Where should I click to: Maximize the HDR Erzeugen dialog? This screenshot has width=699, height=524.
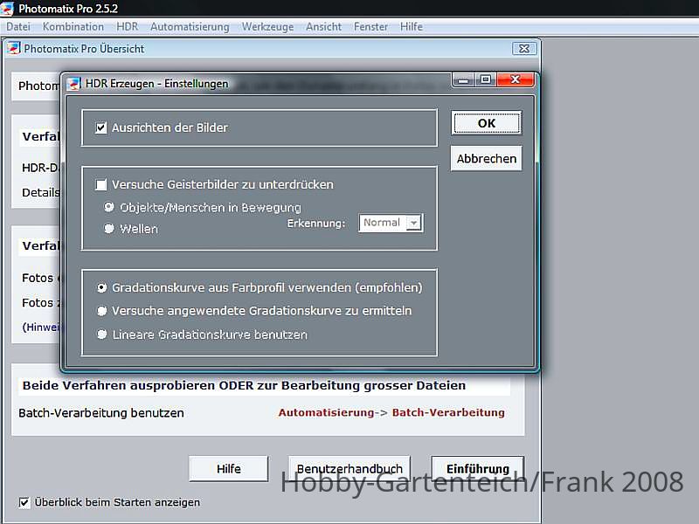486,79
